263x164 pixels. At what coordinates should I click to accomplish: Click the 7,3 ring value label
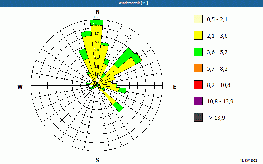pyautogui.click(x=96, y=42)
